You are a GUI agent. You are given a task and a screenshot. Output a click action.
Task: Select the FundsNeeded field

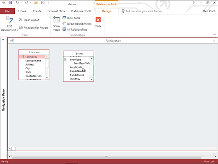(x=78, y=71)
